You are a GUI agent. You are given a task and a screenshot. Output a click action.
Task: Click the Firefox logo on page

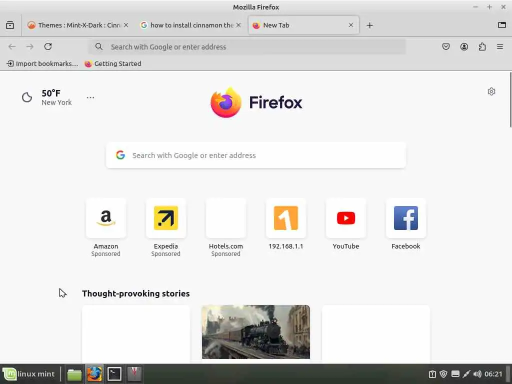click(256, 102)
